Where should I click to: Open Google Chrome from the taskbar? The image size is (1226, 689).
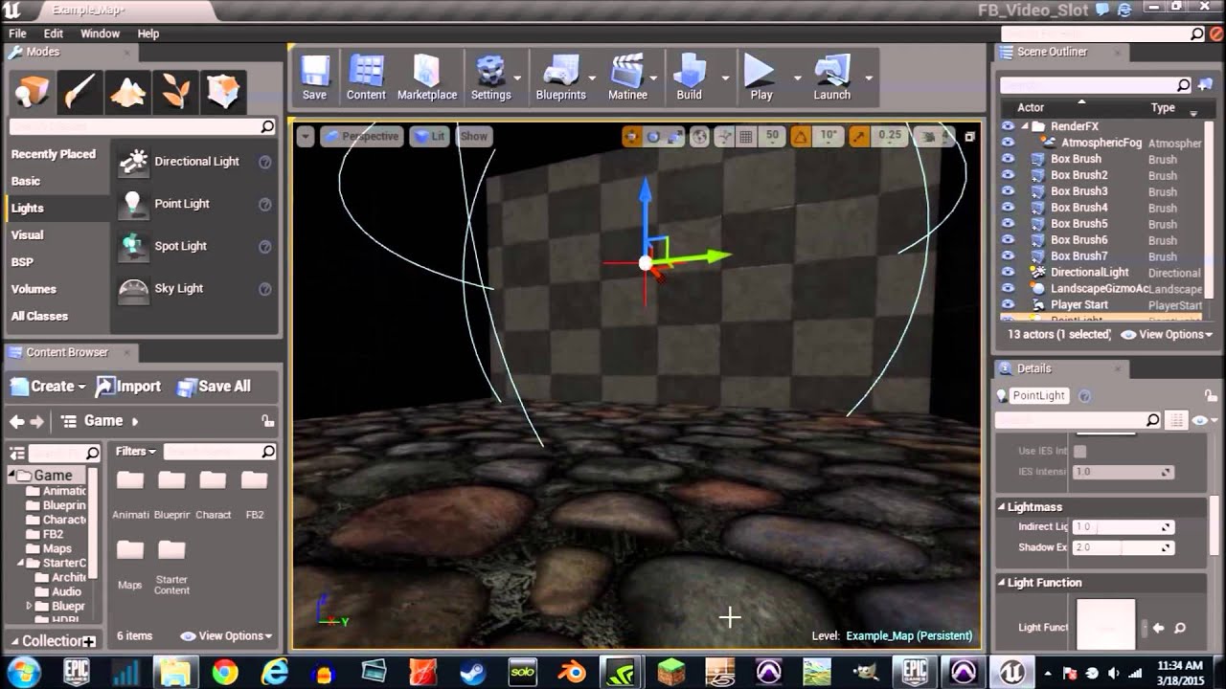click(x=225, y=672)
